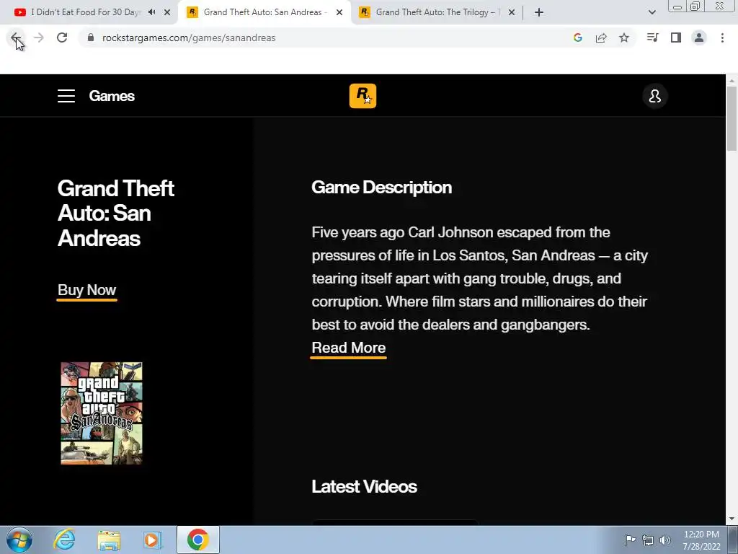Close the San Andreas tab
Screen dimensions: 738x554
click(339, 12)
